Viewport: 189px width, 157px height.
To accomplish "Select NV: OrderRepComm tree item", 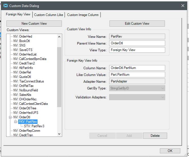I will [x=27, y=131].
